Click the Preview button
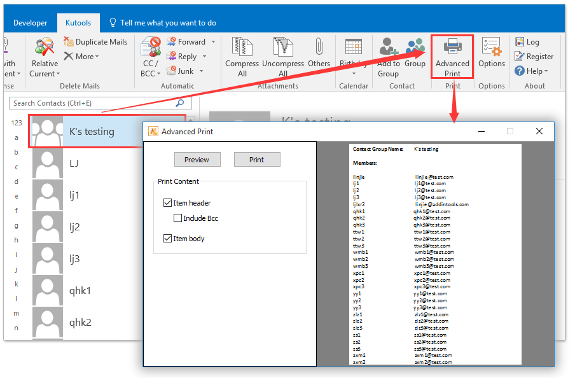Viewport: 575px width, 378px height. [x=197, y=159]
